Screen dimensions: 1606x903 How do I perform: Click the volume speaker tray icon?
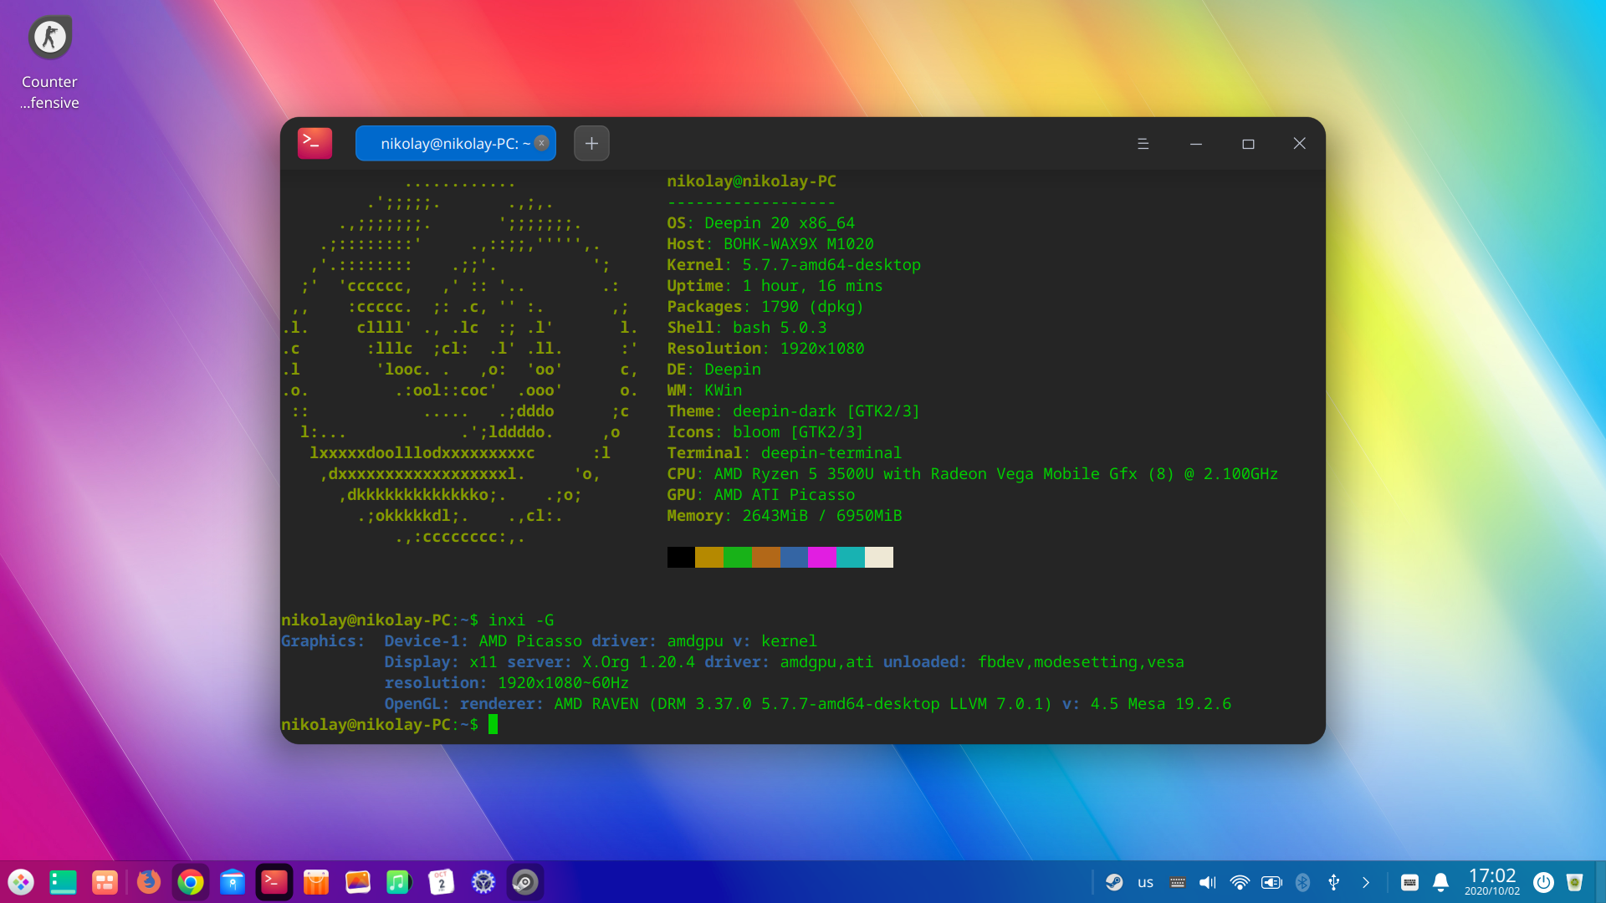click(1208, 882)
